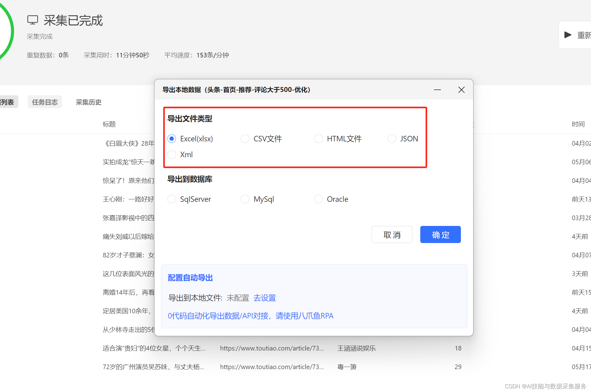The width and height of the screenshot is (591, 392).
Task: Click the play icon to restart collection
Action: 568,35
